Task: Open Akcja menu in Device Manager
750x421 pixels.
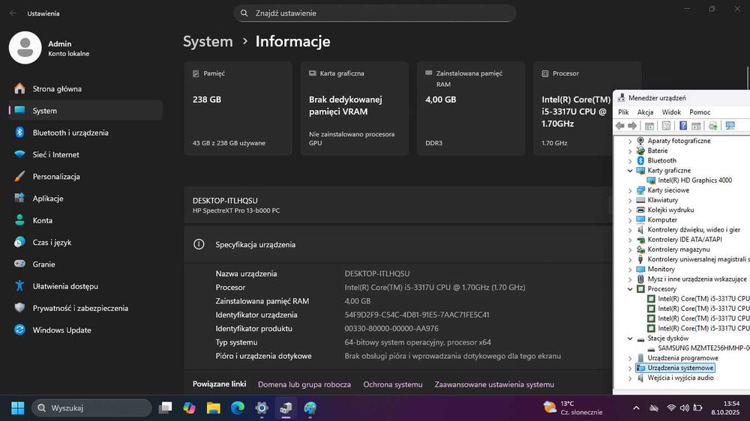Action: (x=645, y=112)
